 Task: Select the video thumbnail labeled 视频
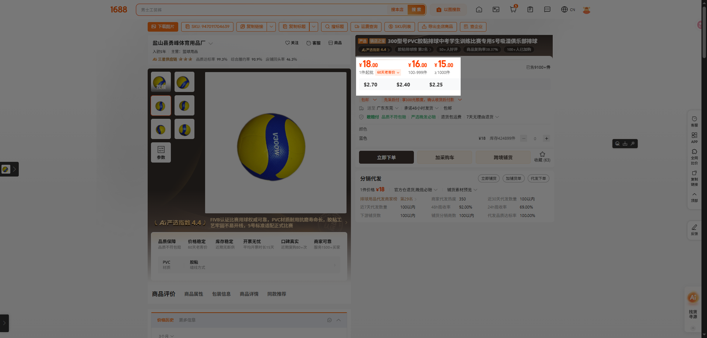click(x=161, y=82)
